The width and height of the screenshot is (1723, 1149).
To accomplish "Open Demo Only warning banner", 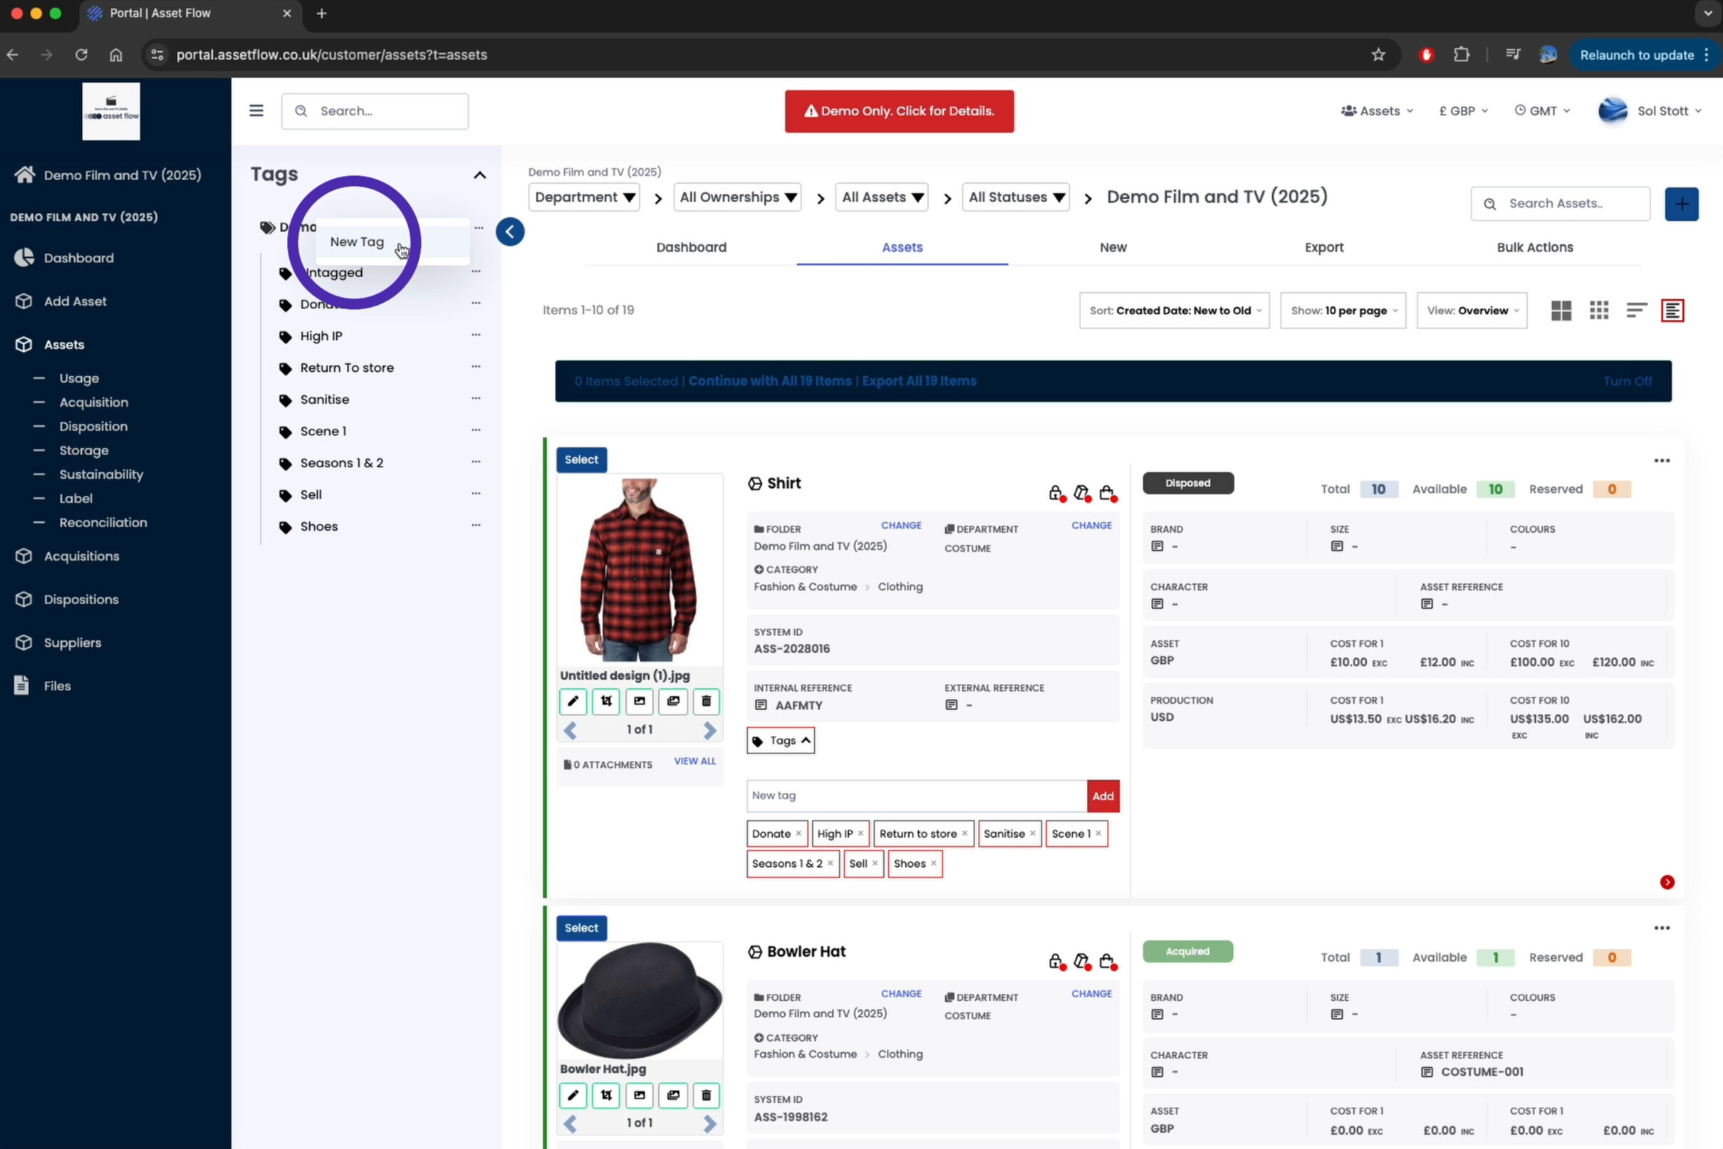I will tap(899, 111).
